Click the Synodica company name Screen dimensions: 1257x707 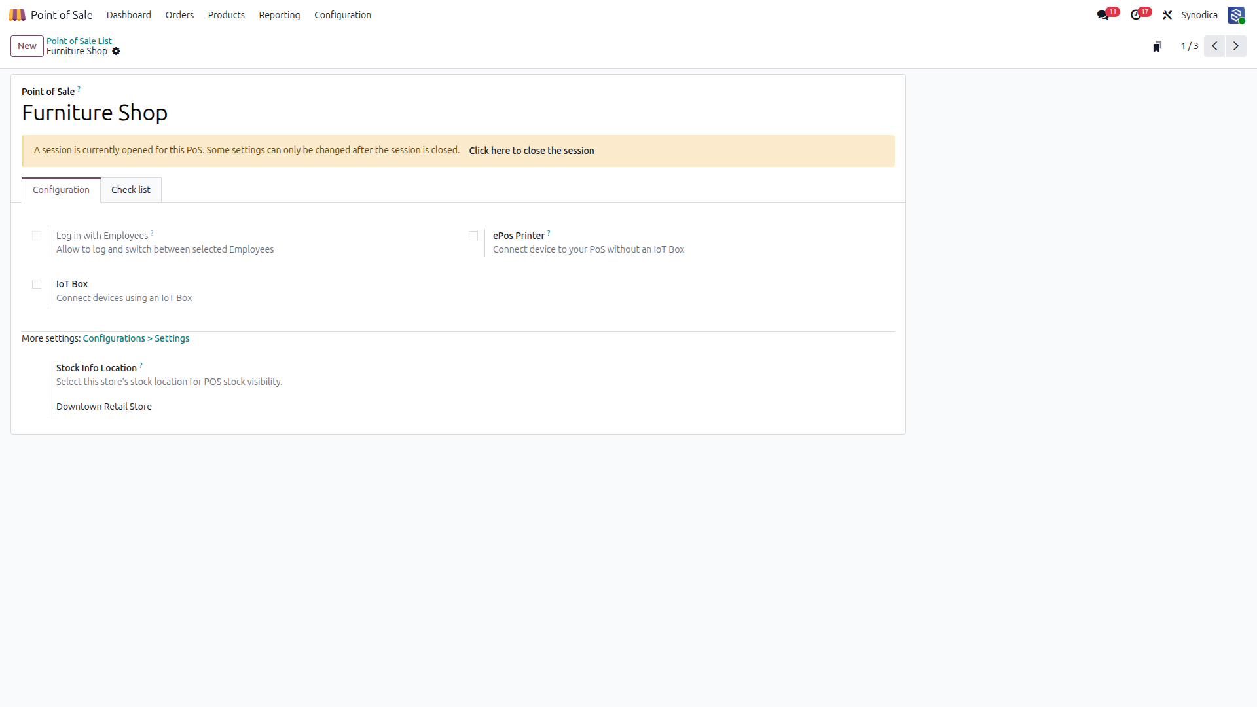pyautogui.click(x=1199, y=15)
